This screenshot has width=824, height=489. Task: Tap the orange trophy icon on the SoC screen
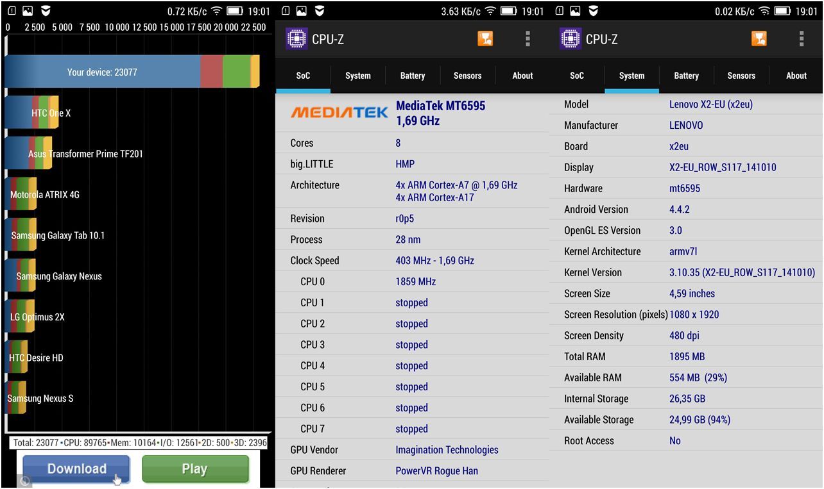pyautogui.click(x=485, y=39)
